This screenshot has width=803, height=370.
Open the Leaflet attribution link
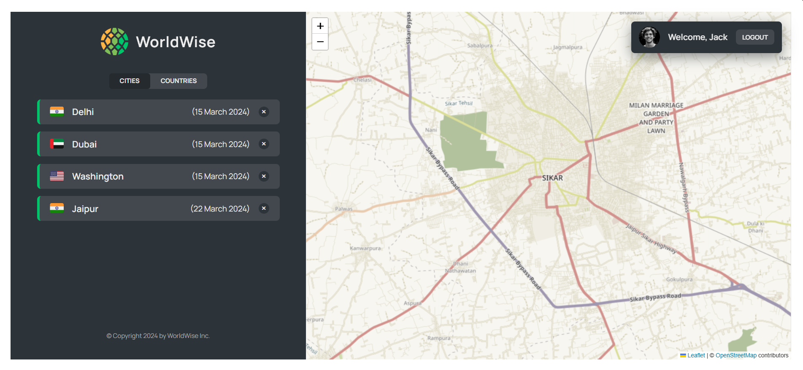[x=696, y=356]
